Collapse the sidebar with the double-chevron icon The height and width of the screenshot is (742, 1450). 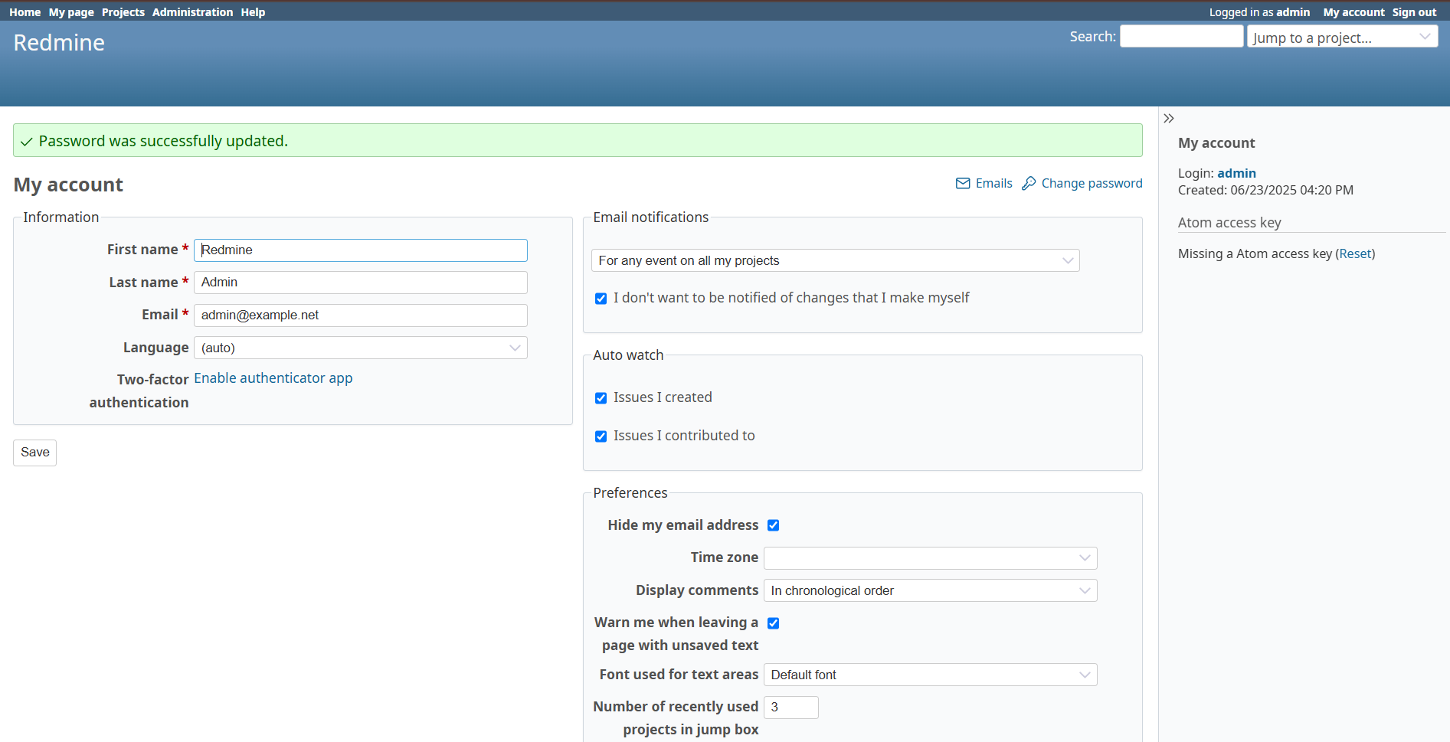point(1168,119)
